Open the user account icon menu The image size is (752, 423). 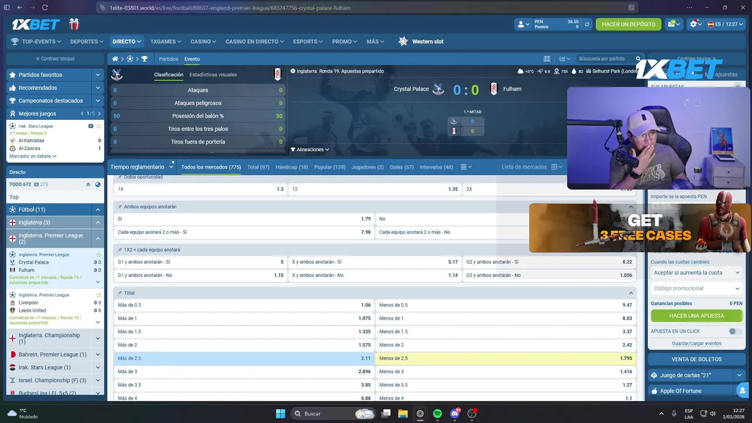click(x=522, y=24)
